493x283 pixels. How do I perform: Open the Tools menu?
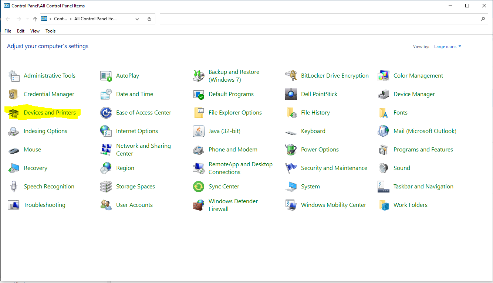coord(50,31)
